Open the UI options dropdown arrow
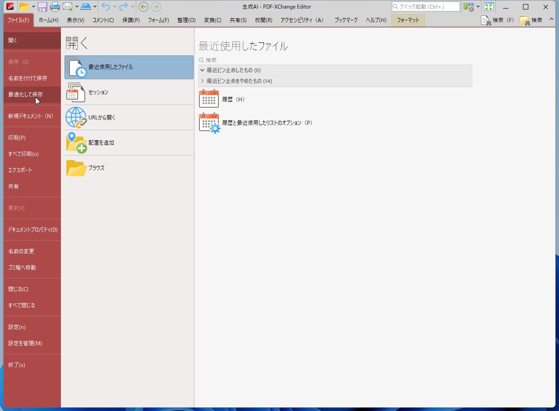Viewport: 559px width, 411px height. click(478, 7)
